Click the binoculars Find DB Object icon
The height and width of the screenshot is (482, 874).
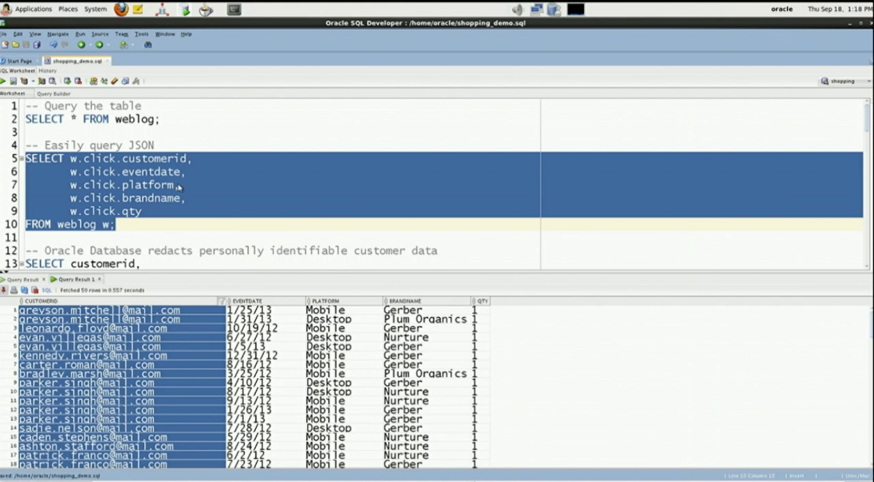pyautogui.click(x=148, y=45)
